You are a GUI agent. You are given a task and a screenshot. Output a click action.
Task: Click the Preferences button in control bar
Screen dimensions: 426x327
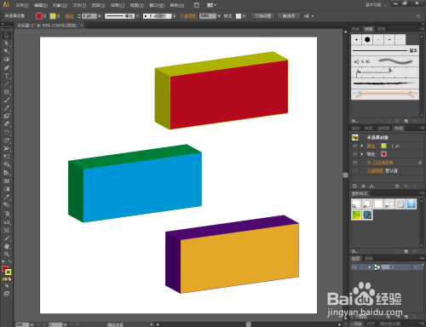click(289, 16)
